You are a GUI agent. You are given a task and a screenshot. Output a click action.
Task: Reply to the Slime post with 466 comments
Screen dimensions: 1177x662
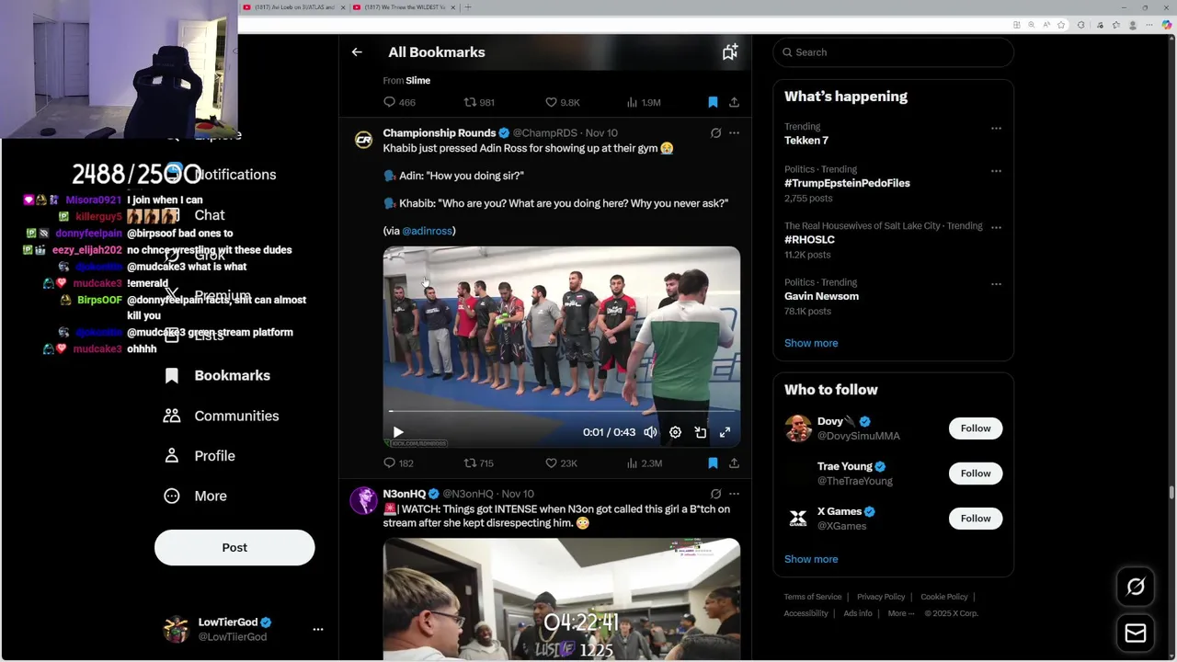(399, 102)
